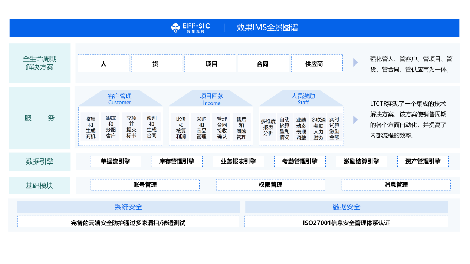
Task: Select the 货 box
Action: (x=157, y=64)
